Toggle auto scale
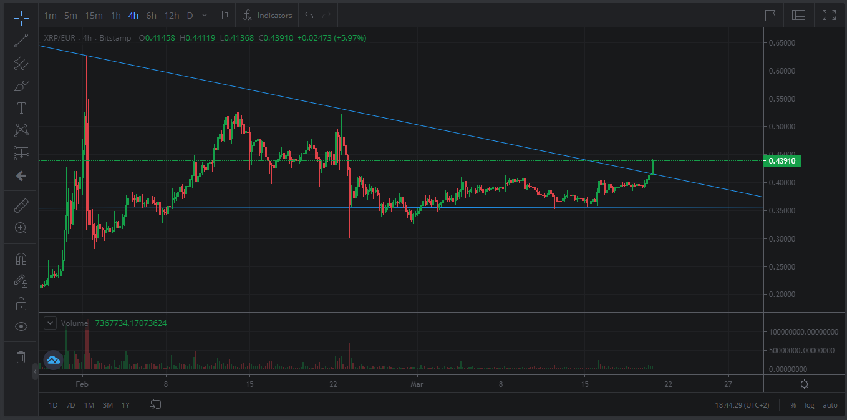The width and height of the screenshot is (847, 420). (830, 405)
